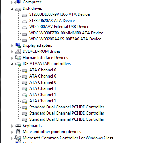
Task: Click the WDC WD30EZRX-00MMMB0 drive icon
Action: click(25, 34)
